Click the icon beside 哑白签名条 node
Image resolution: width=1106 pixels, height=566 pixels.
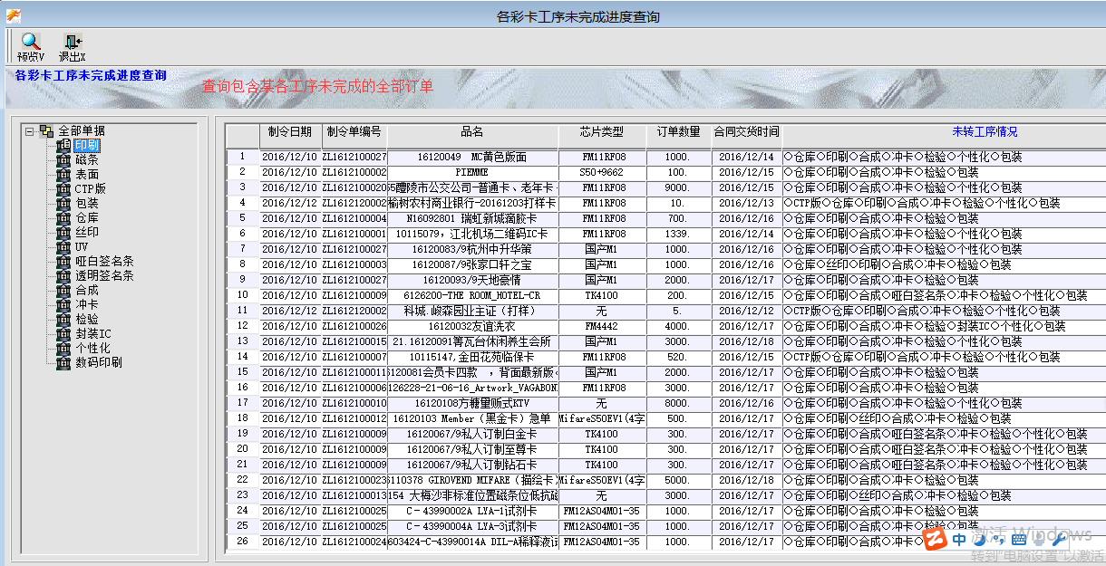63,262
